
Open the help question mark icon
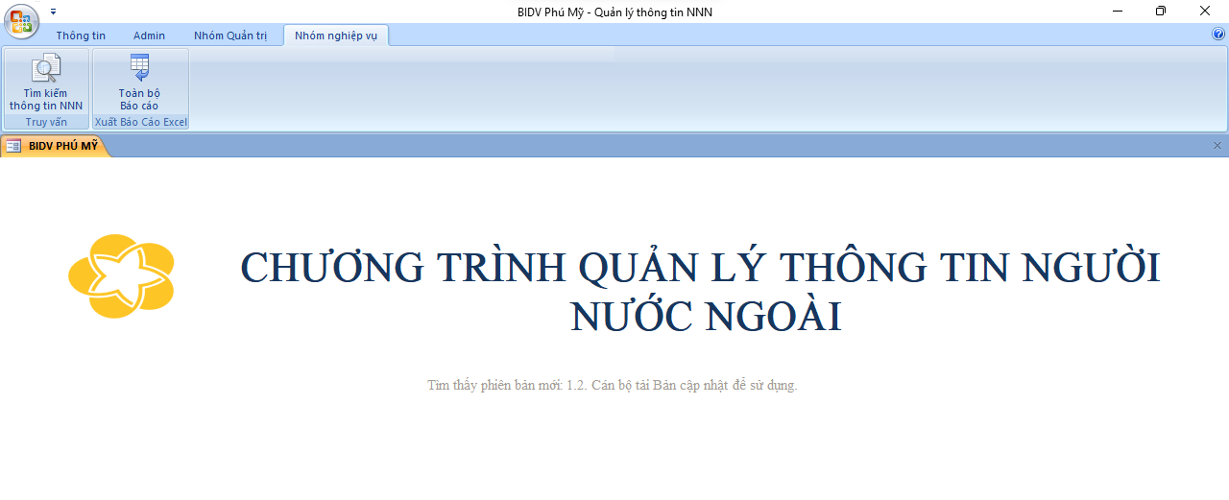tap(1218, 34)
